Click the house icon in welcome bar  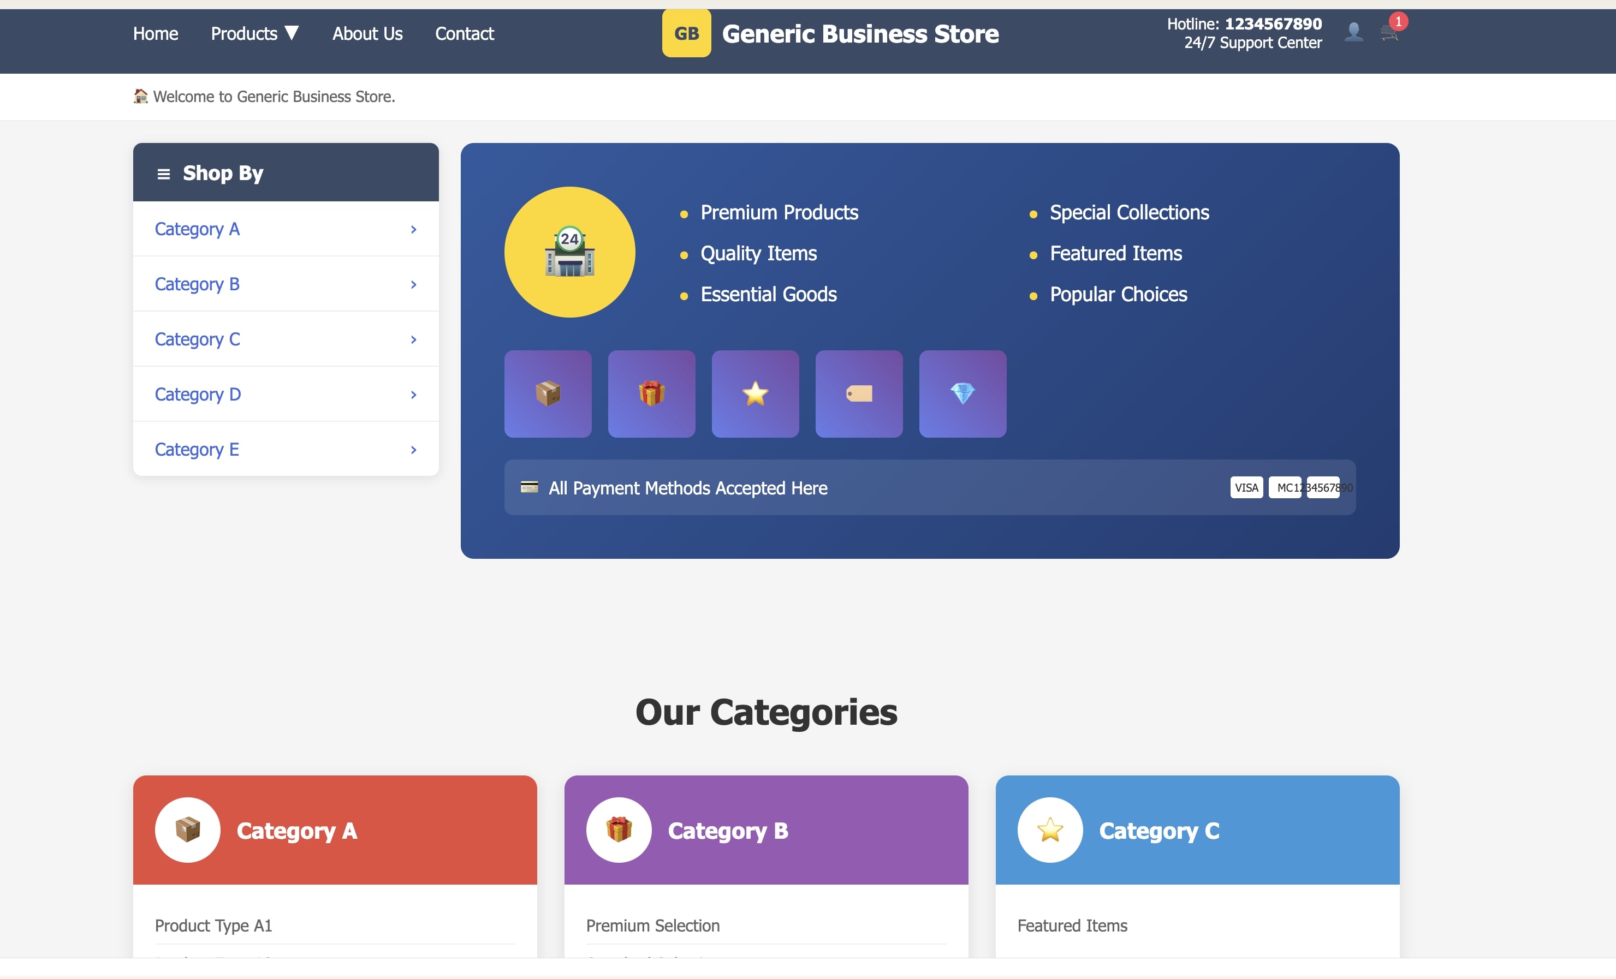[140, 97]
